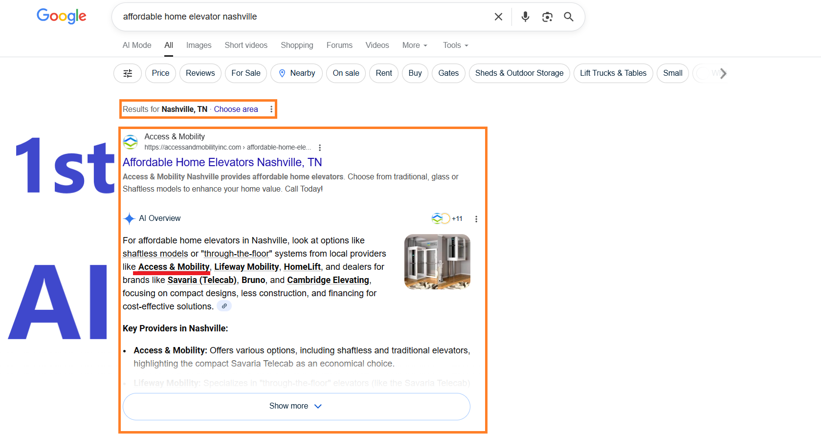Click the Bruno brand link
821x434 pixels.
pos(253,280)
